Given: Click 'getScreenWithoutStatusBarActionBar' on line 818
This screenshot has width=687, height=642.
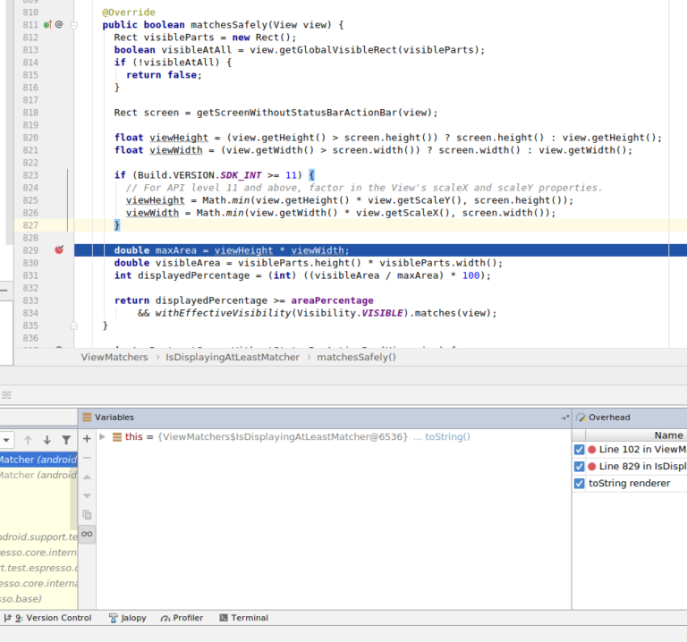Looking at the screenshot, I should pos(297,113).
